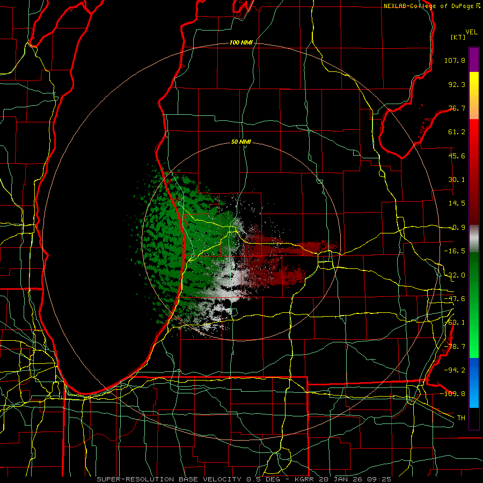Select the 14.5 scale value
This screenshot has width=483, height=483.
point(457,203)
